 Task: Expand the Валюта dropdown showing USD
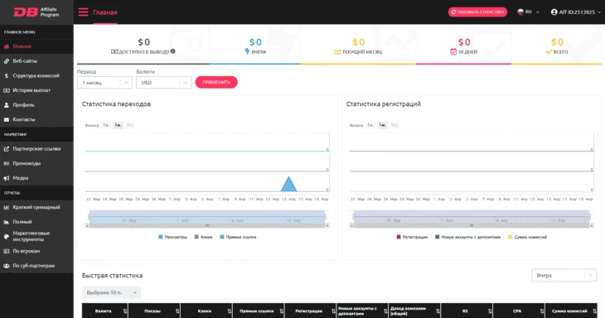[x=163, y=83]
